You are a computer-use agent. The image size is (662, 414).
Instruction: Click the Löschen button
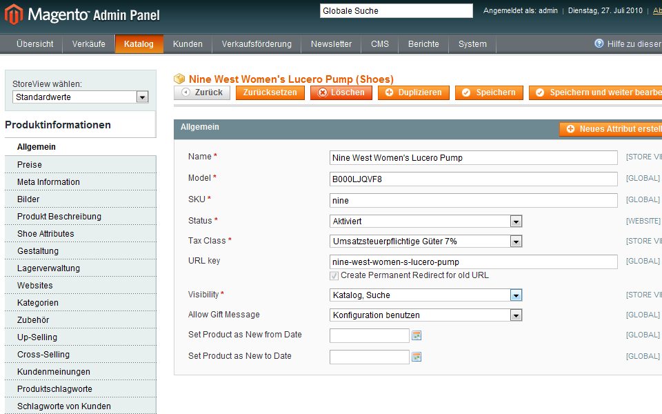(x=341, y=92)
